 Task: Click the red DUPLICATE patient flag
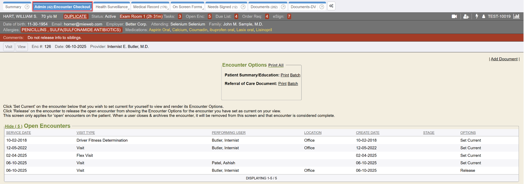[x=75, y=16]
